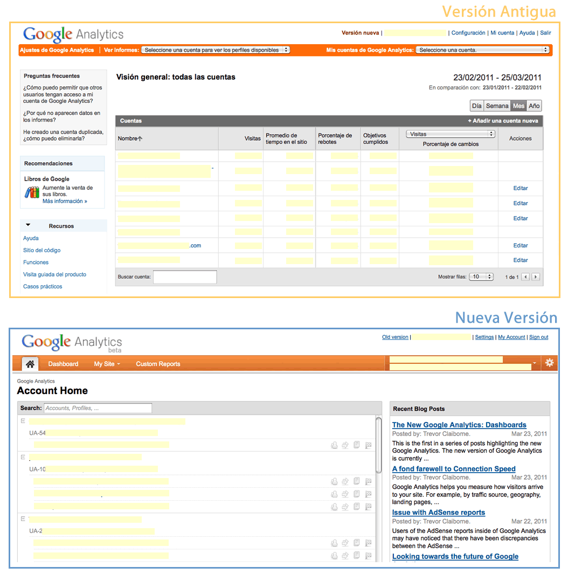Open settings gear icon in orange navbar
The width and height of the screenshot is (568, 574).
point(549,363)
